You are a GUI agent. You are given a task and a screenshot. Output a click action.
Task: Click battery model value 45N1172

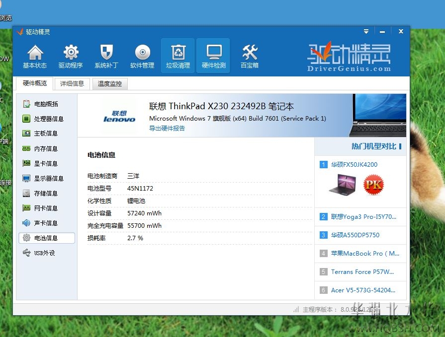[x=140, y=188]
